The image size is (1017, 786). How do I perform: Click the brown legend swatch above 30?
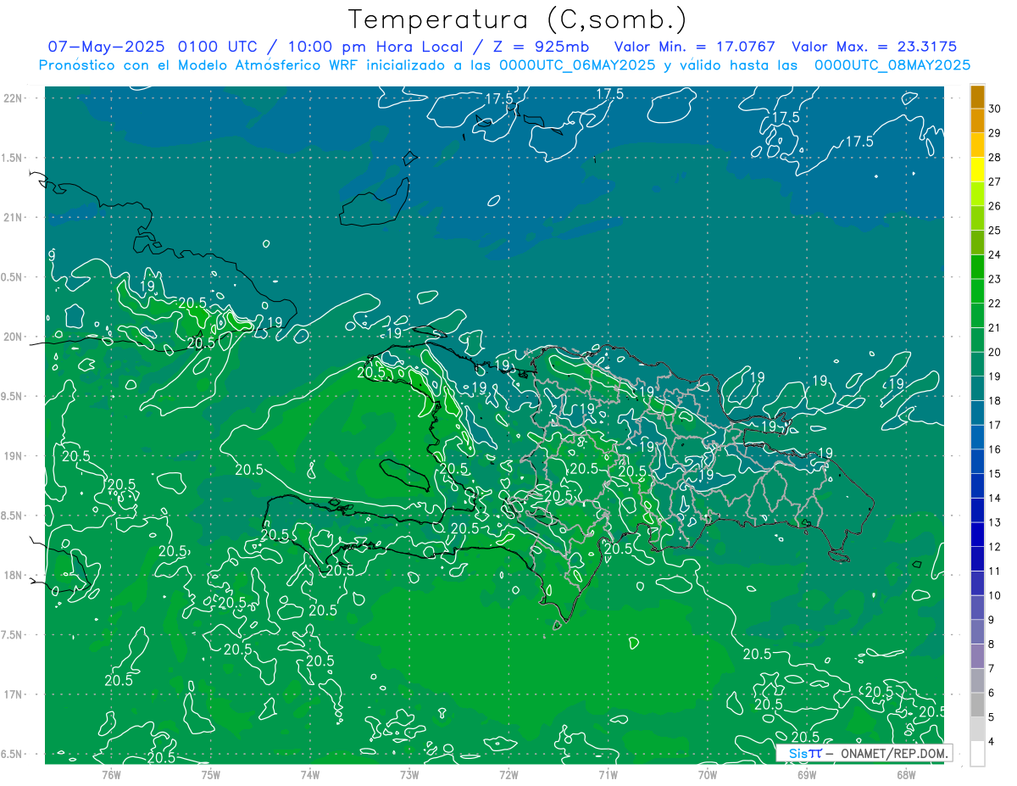[x=977, y=97]
